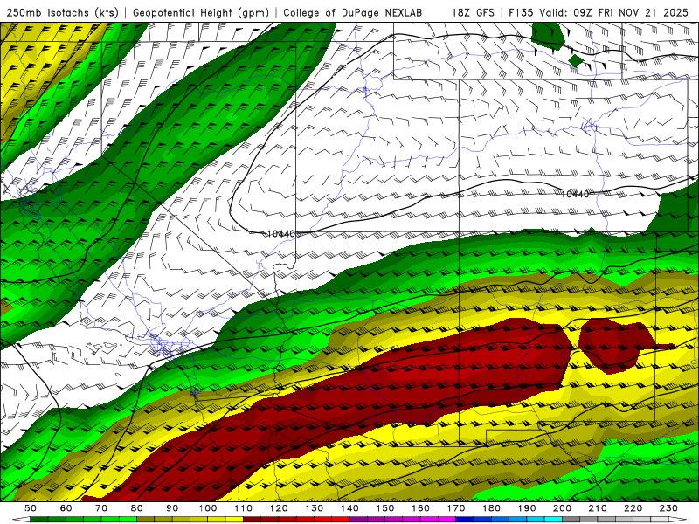Click the legend value 210
Image resolution: width=699 pixels, height=524 pixels.
(x=598, y=508)
